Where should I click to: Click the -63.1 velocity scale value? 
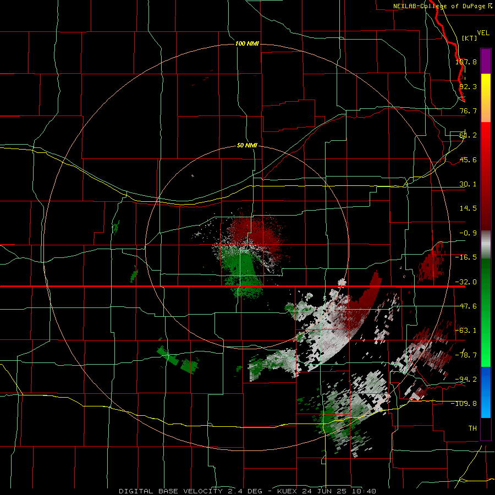tap(466, 331)
